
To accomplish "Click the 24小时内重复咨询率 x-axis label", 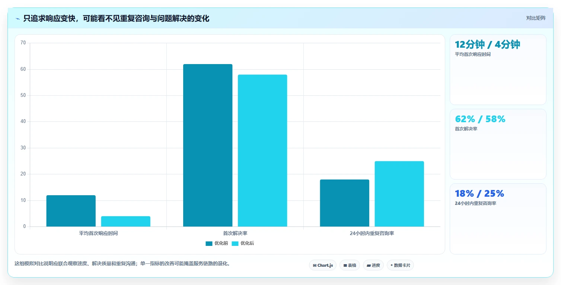I will coord(372,233).
